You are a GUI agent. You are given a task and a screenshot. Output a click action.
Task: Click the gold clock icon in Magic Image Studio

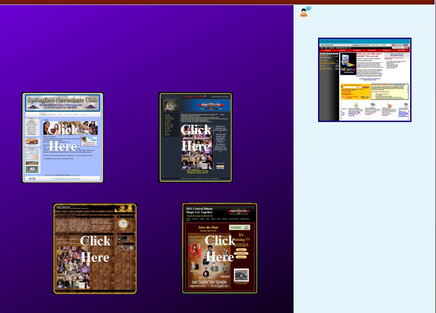(x=123, y=224)
